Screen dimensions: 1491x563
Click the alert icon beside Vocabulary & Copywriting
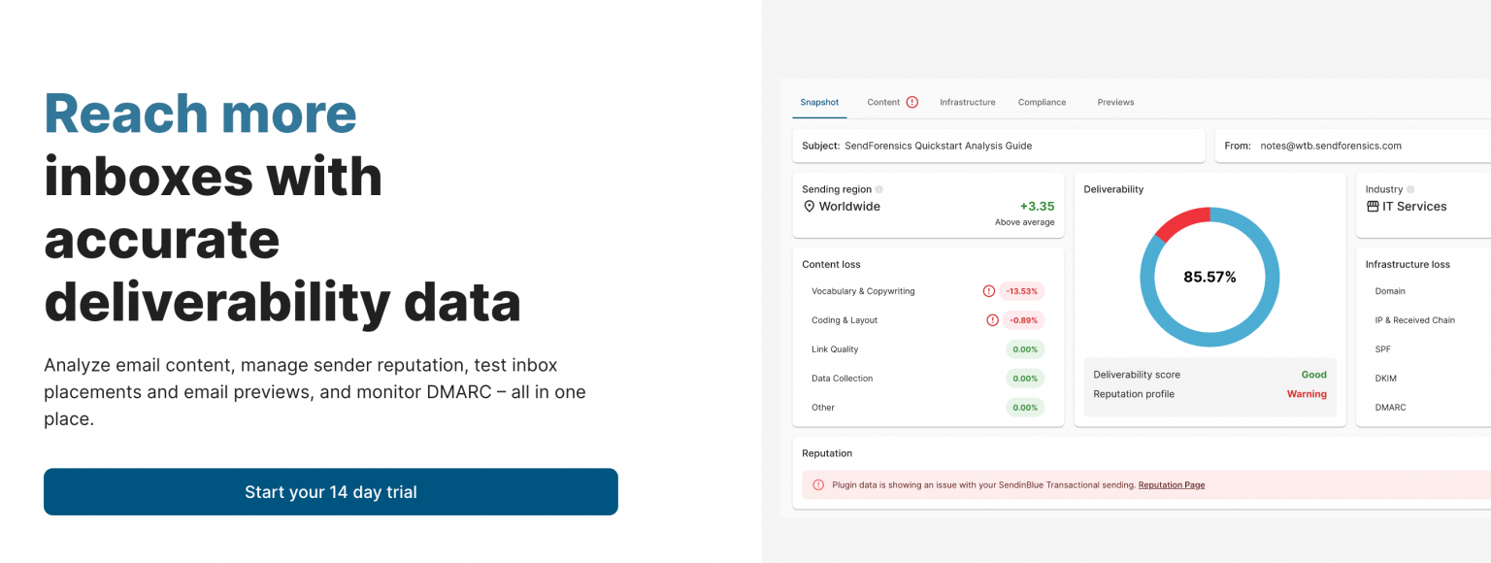point(988,290)
